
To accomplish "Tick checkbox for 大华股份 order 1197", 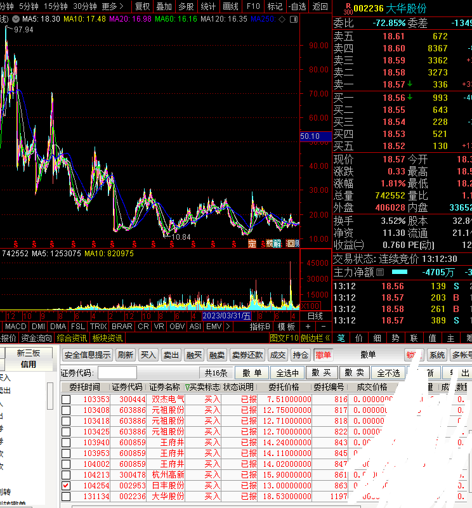I will (x=66, y=497).
